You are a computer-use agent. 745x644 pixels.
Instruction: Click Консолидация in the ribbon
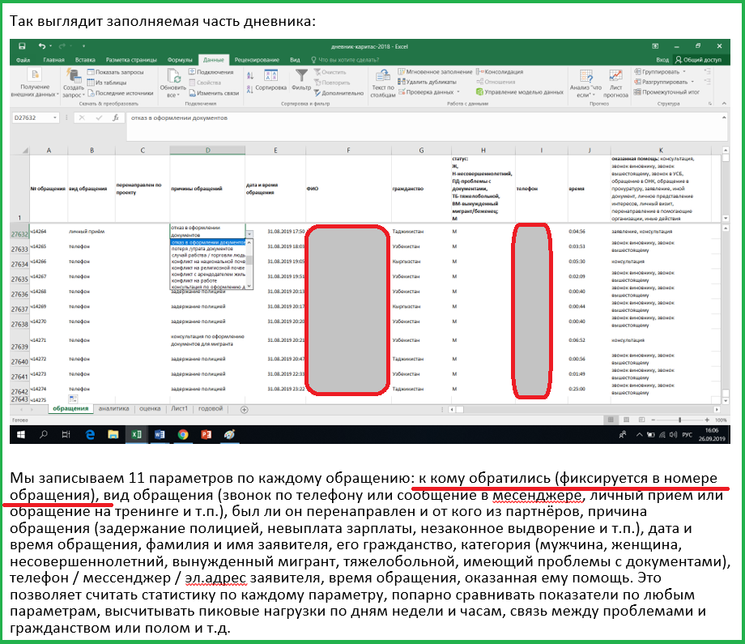tap(500, 72)
